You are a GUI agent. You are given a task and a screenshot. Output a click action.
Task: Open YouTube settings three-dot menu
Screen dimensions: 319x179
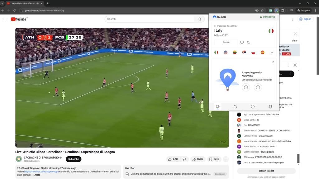click(x=292, y=19)
